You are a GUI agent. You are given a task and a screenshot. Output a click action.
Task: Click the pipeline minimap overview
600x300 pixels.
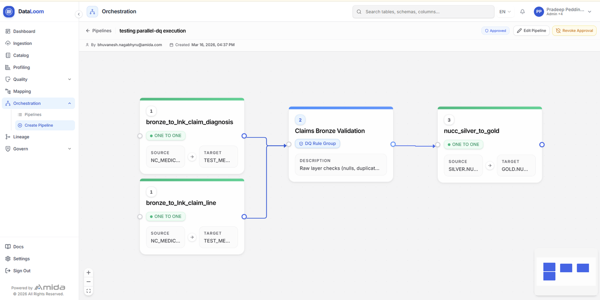coord(566,272)
